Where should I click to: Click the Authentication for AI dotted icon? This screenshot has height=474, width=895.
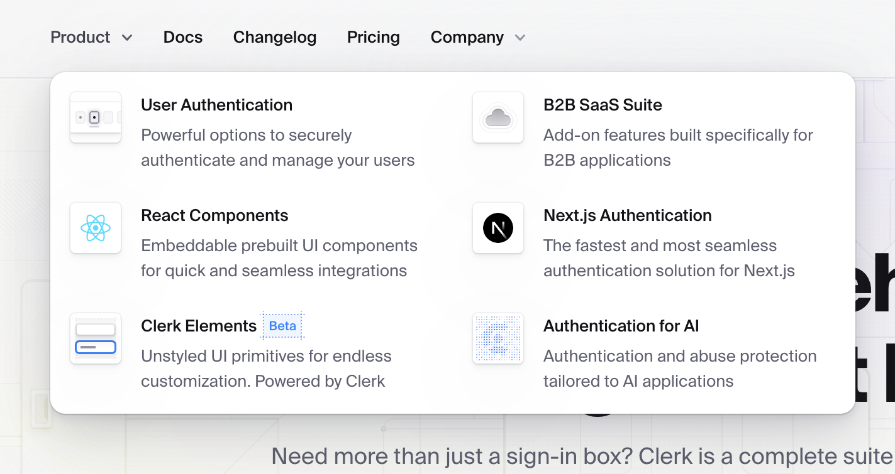(x=498, y=338)
